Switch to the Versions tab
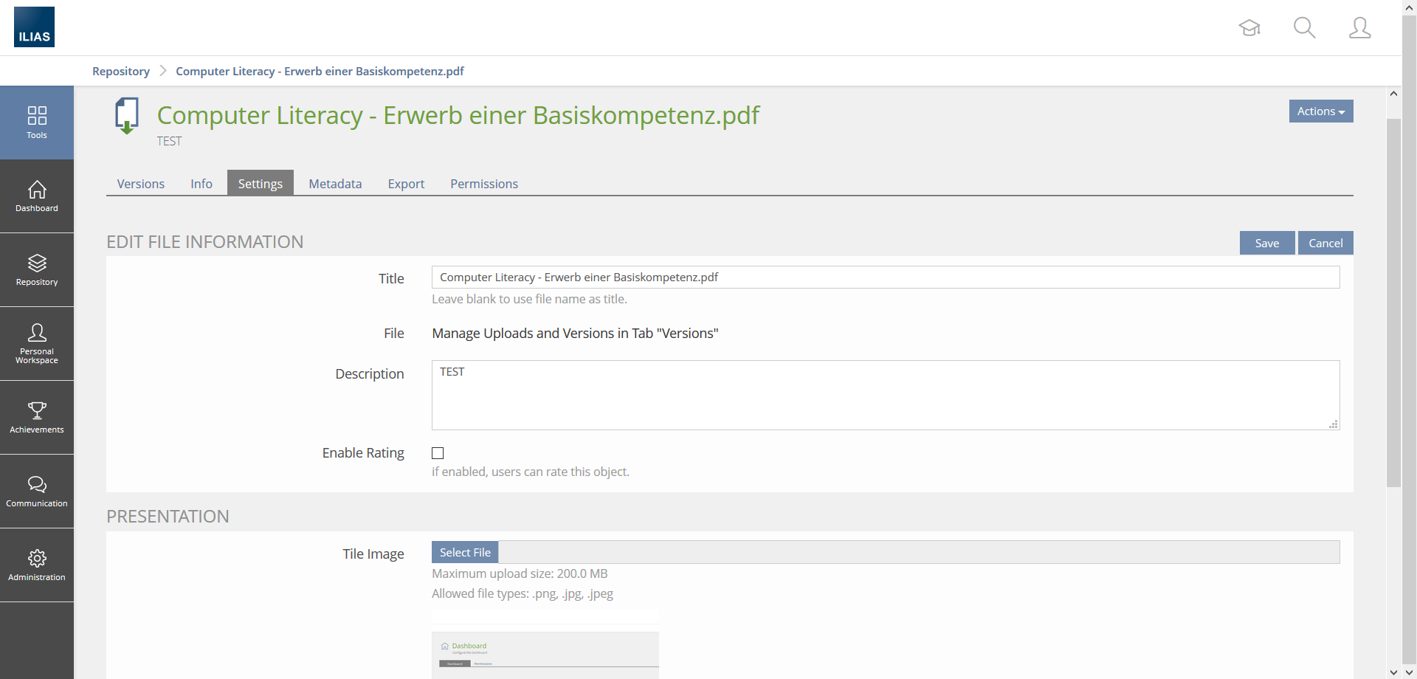This screenshot has width=1417, height=679. (x=140, y=184)
